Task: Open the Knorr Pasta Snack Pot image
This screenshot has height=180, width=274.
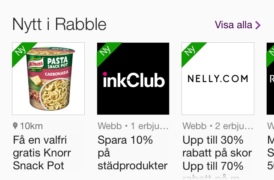Action: coord(48,79)
